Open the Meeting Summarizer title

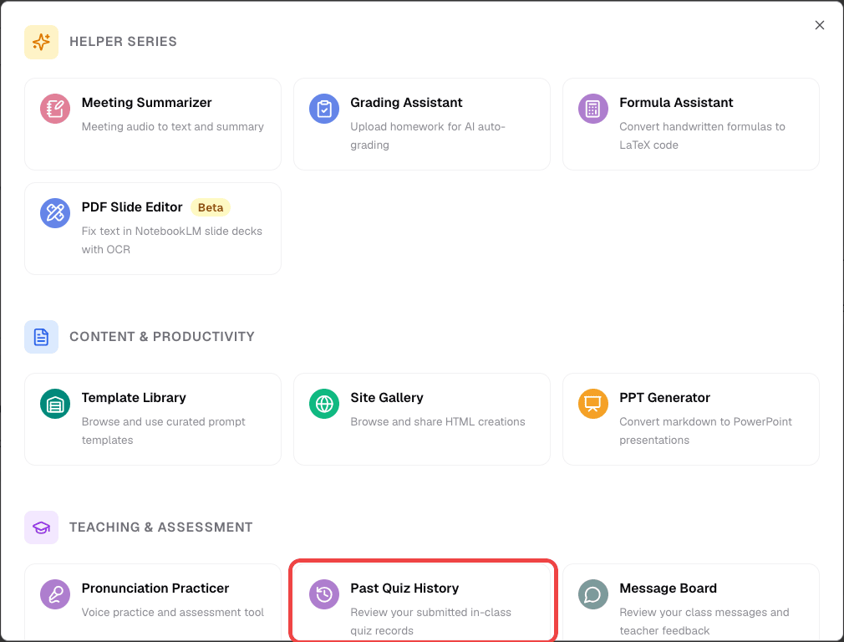[146, 102]
